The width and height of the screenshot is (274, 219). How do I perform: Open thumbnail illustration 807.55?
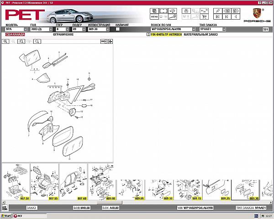tap(45, 182)
